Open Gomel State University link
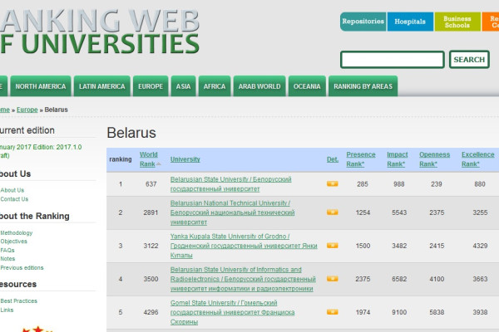The image size is (499, 332). click(232, 312)
